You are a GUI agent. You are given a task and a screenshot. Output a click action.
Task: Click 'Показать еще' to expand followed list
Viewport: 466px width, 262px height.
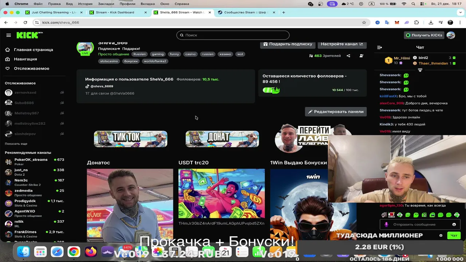click(x=16, y=144)
